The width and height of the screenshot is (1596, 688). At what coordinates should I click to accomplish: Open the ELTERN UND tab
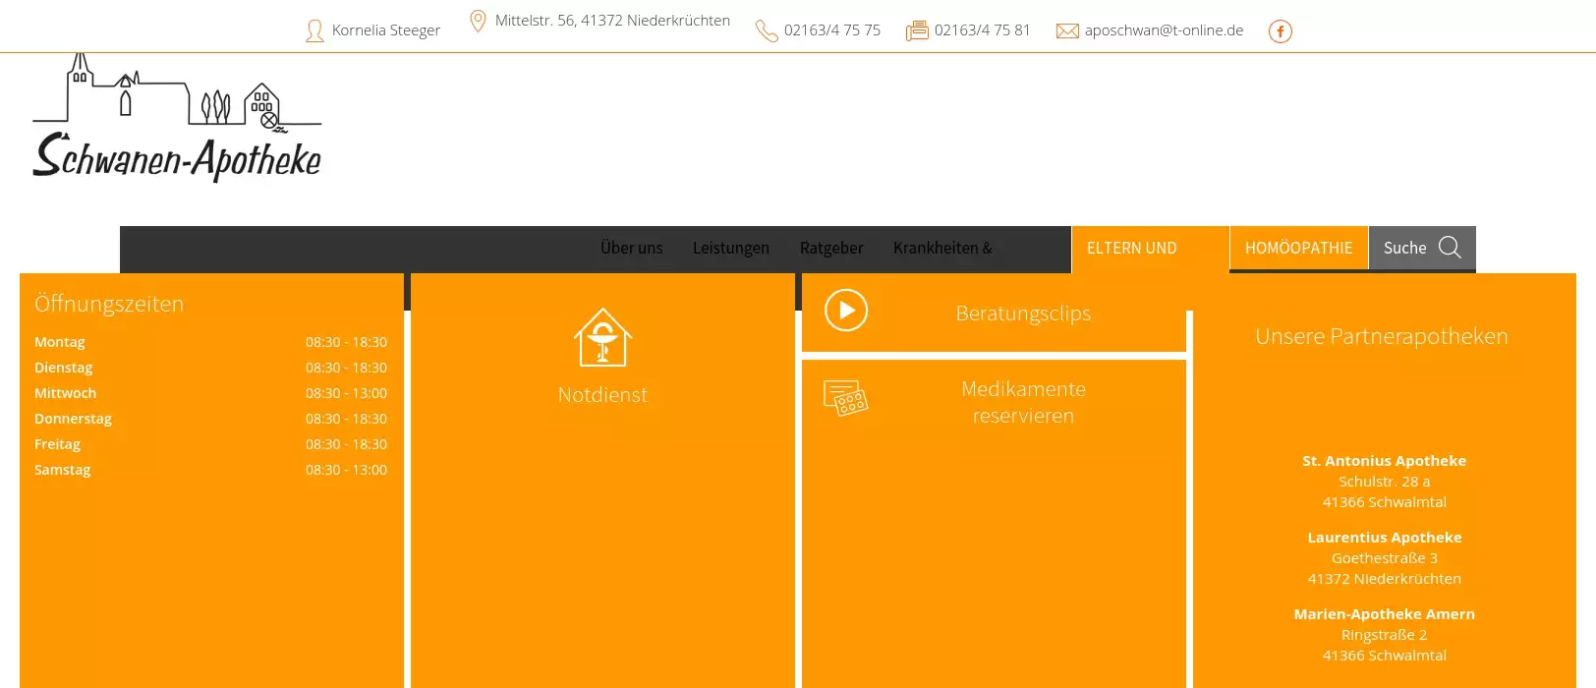1131,249
